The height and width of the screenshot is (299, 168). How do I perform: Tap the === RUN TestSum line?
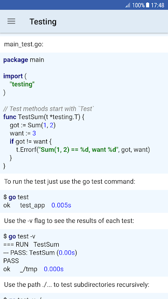[x=31, y=245]
